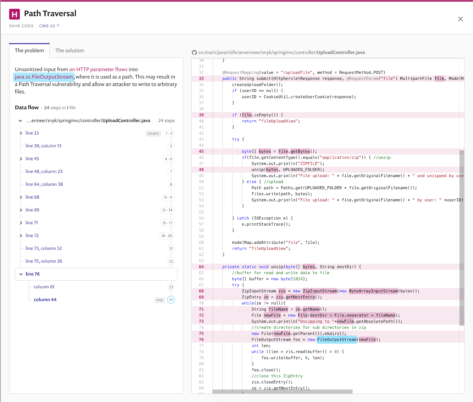Click the external link icon beside CWE-23

[x=58, y=25]
